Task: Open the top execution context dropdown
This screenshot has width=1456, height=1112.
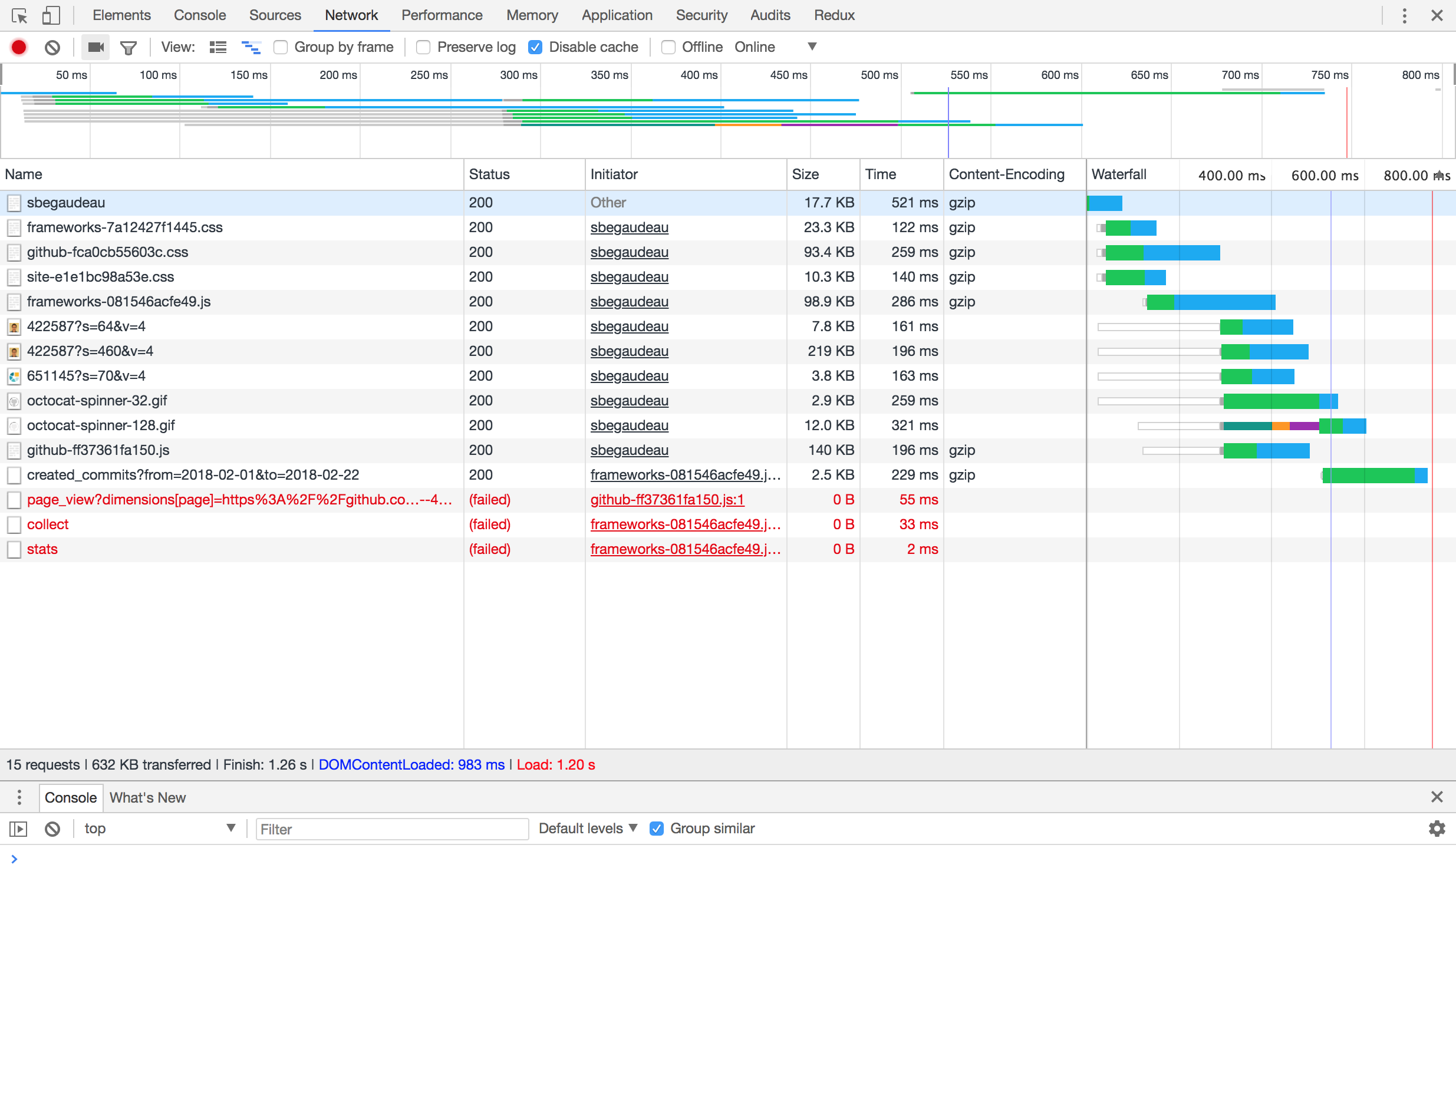Action: click(160, 829)
